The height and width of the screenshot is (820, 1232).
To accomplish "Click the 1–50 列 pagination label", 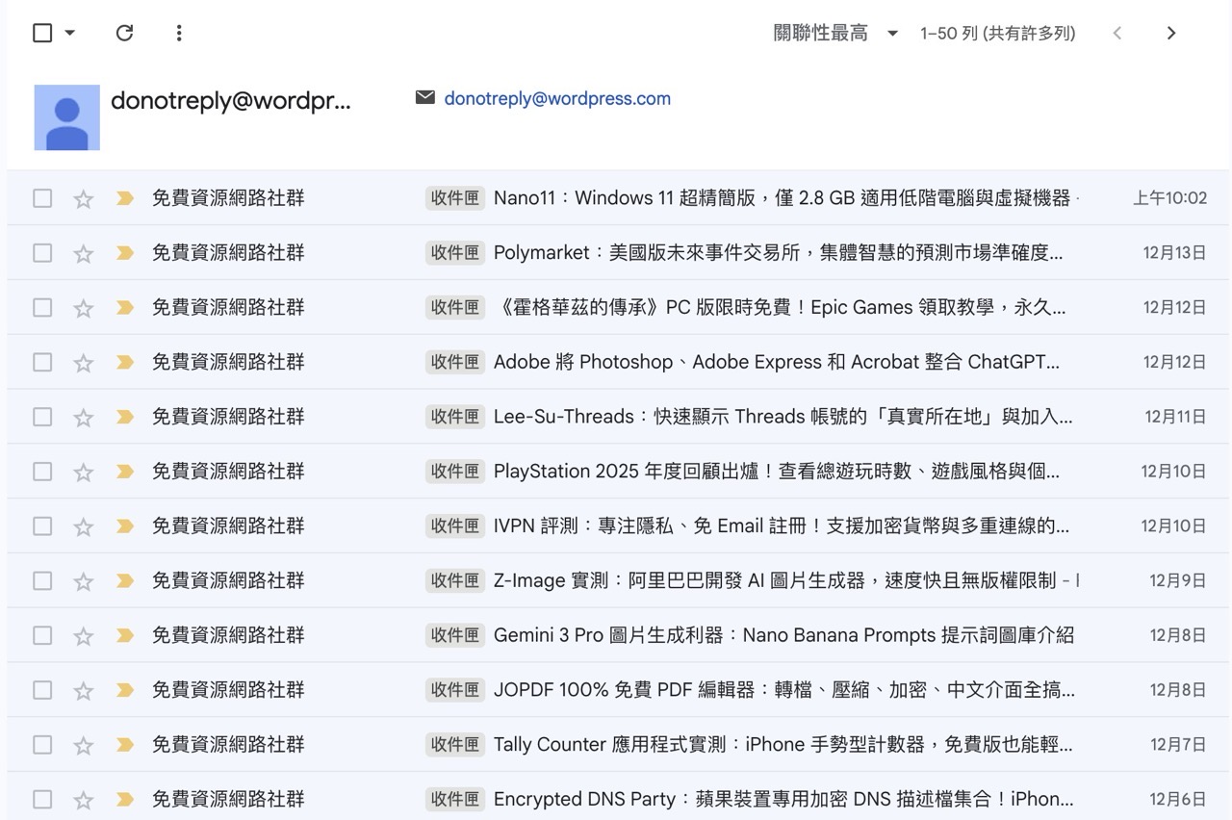I will pyautogui.click(x=998, y=32).
